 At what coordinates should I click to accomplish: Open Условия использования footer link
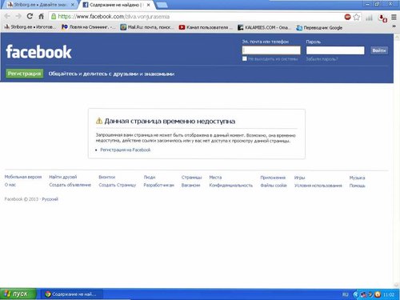pos(318,186)
